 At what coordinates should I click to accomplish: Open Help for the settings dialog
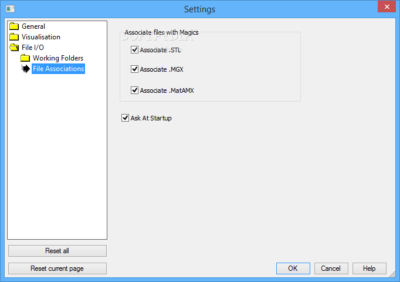click(370, 268)
